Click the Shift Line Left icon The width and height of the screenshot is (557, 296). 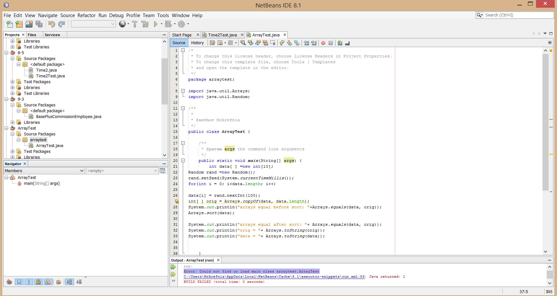point(306,43)
